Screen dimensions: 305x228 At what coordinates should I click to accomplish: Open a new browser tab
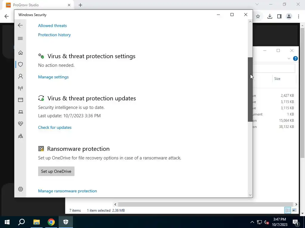tap(80, 5)
